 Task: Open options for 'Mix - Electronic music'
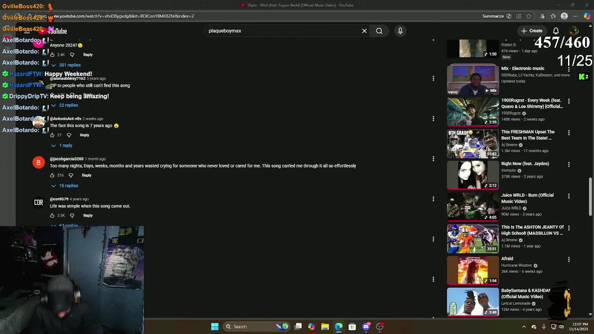(x=568, y=69)
